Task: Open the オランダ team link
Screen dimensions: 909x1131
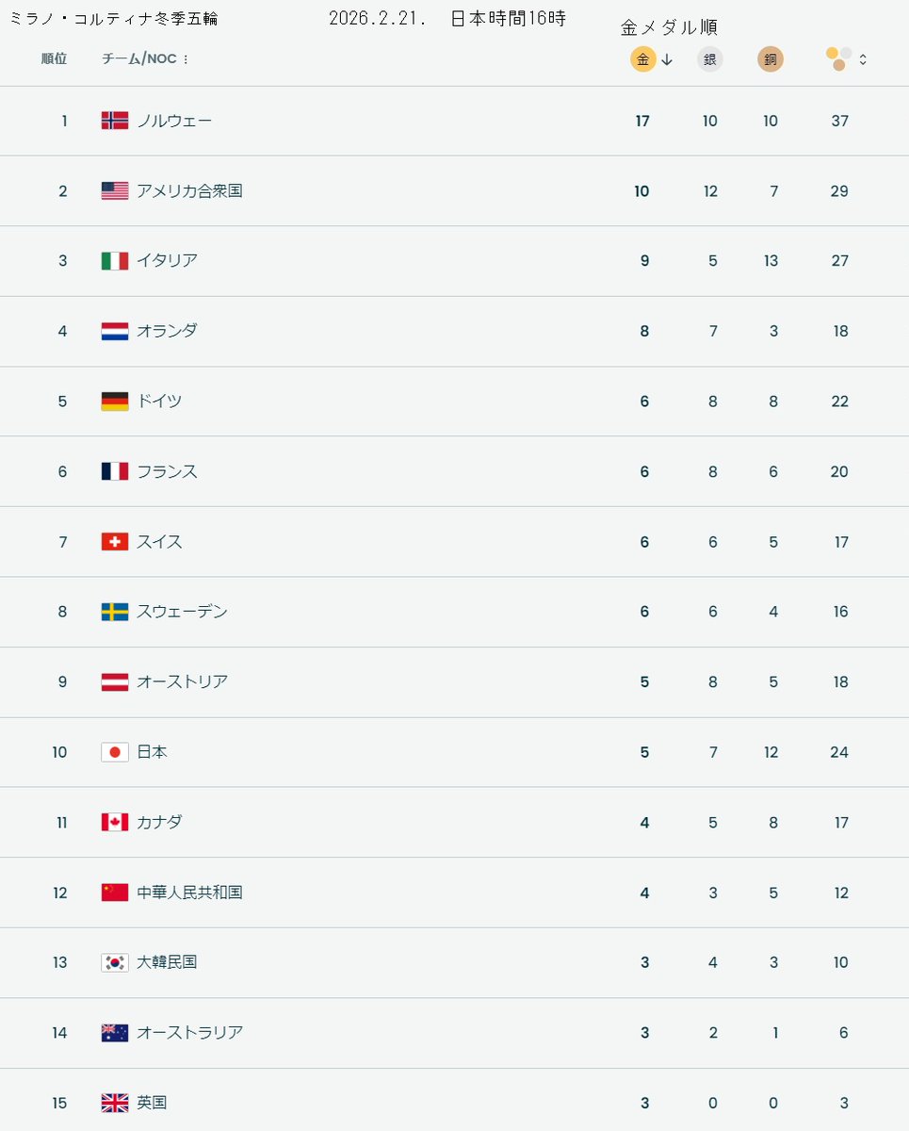Action: coord(167,331)
